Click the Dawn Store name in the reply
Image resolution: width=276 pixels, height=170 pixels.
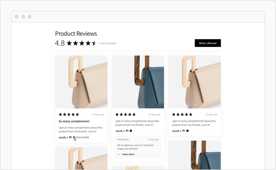tap(128, 154)
